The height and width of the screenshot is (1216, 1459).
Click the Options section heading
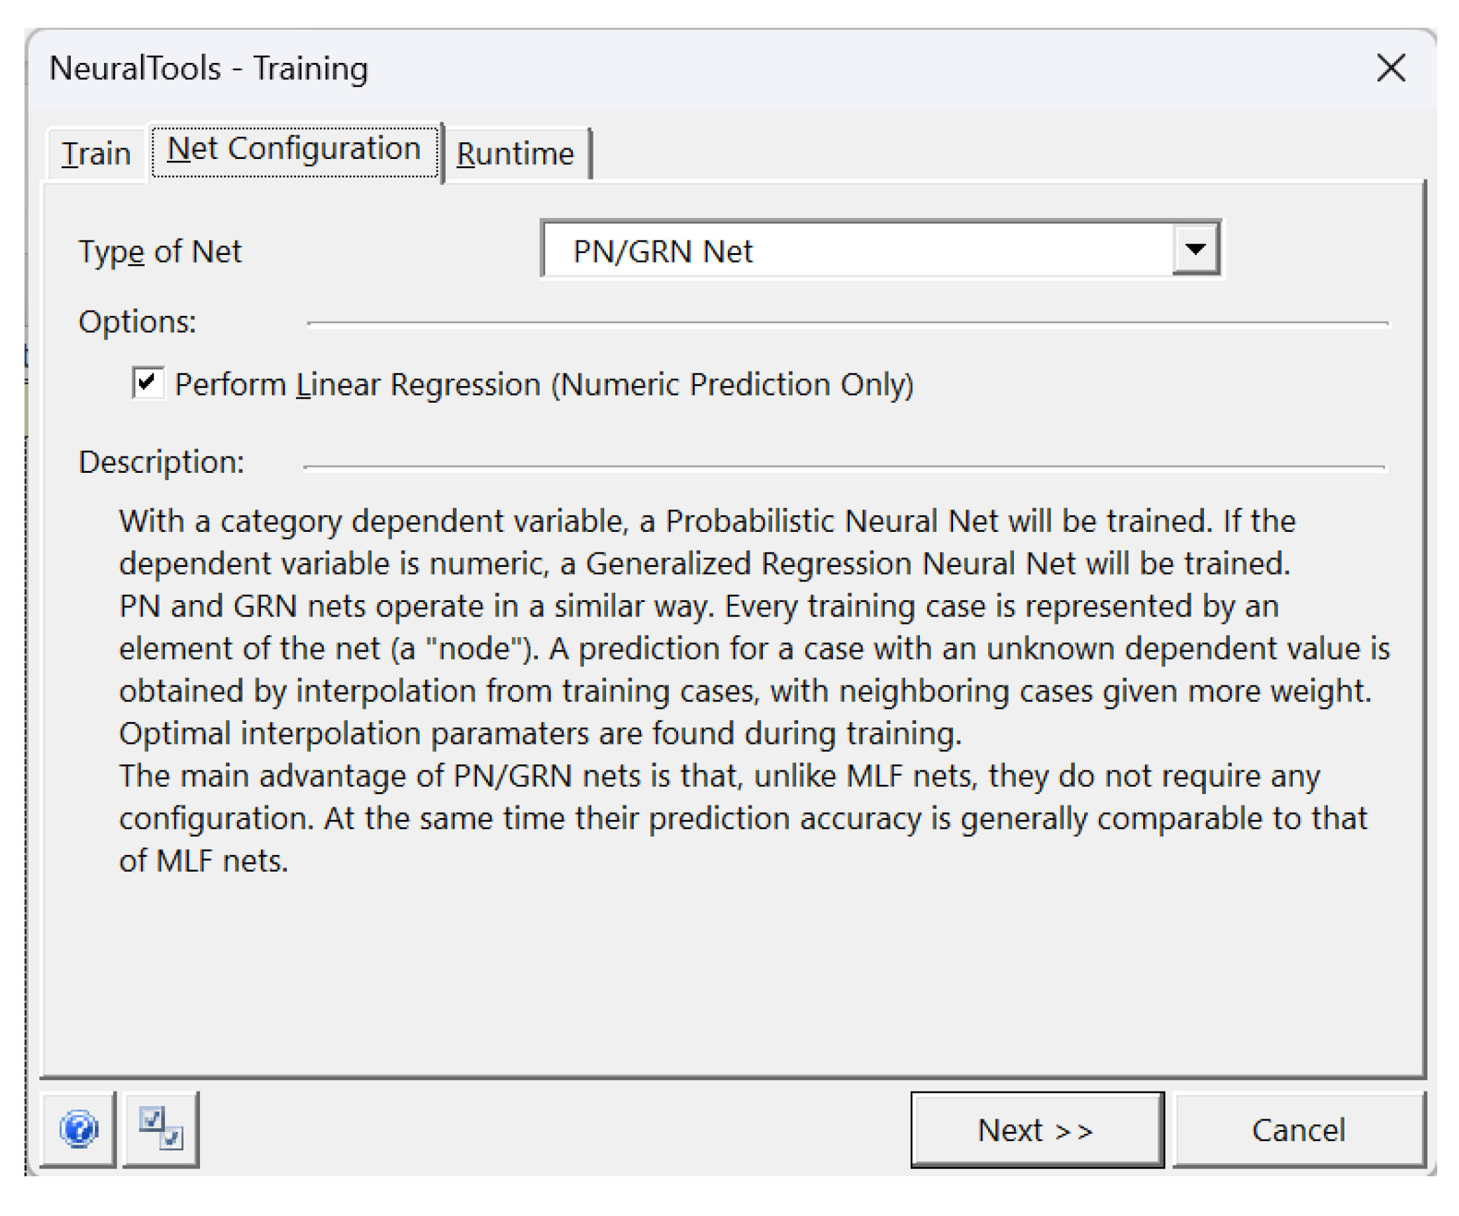pos(138,322)
